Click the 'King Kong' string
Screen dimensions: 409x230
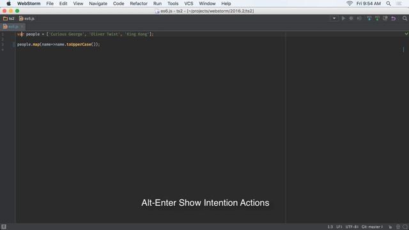pyautogui.click(x=137, y=34)
